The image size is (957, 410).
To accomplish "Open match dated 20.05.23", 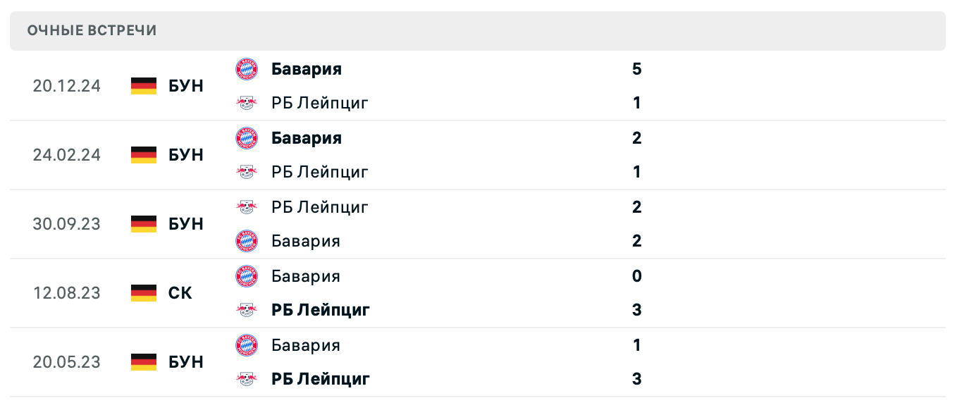I will (x=66, y=362).
